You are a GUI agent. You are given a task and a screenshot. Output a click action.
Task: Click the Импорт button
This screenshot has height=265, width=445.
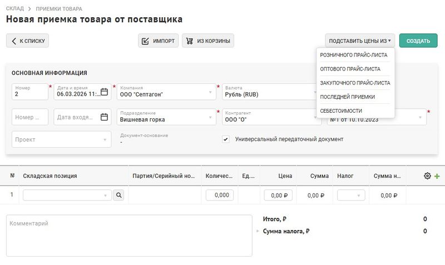pyautogui.click(x=159, y=41)
